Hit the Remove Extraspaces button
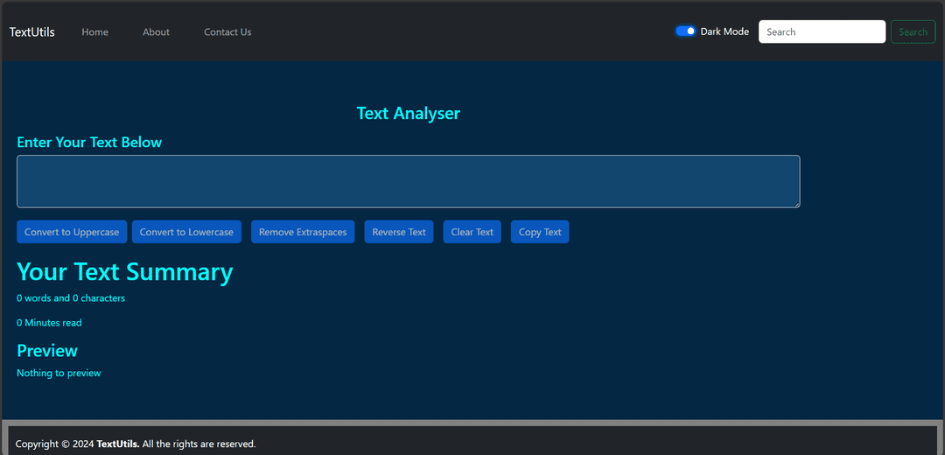 click(303, 232)
